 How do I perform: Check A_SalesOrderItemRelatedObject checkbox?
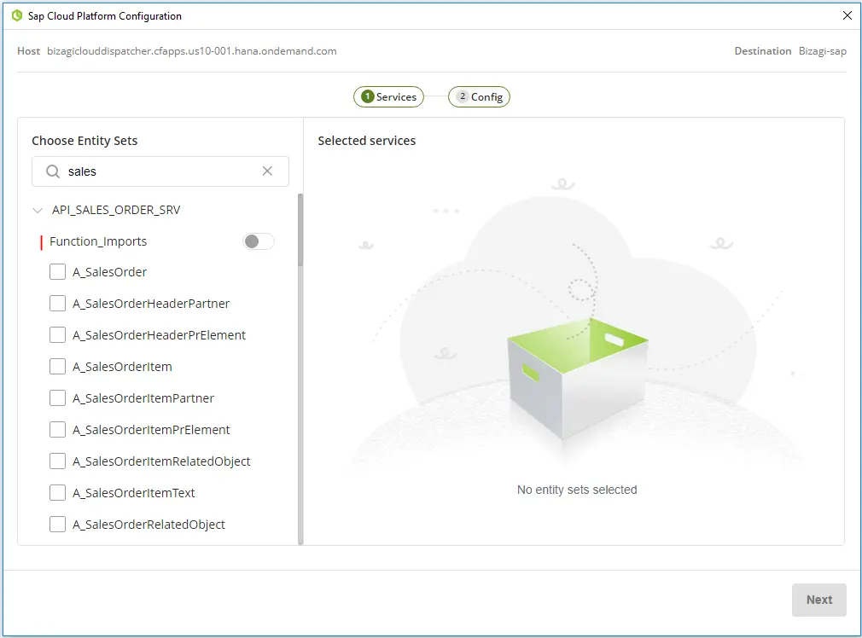click(58, 461)
